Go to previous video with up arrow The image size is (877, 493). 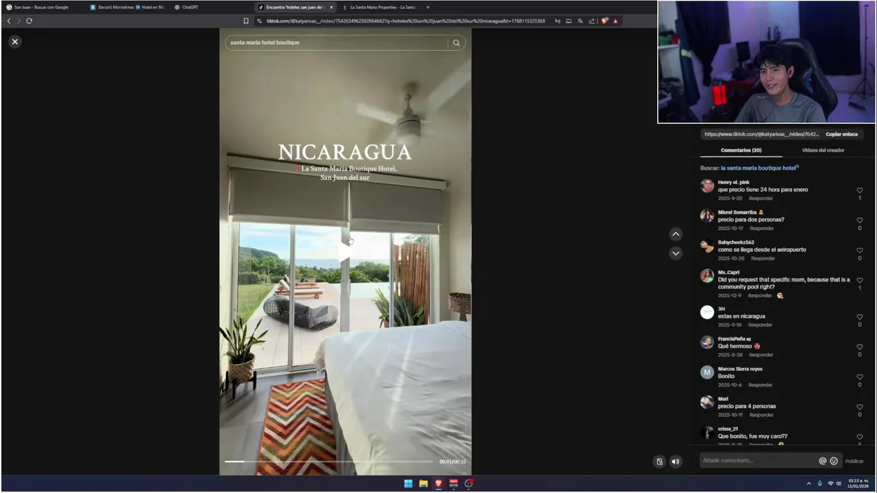click(x=676, y=234)
